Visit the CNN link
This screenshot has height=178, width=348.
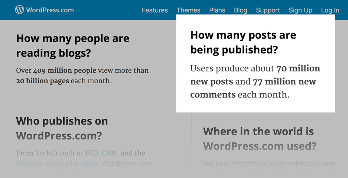click(x=109, y=153)
